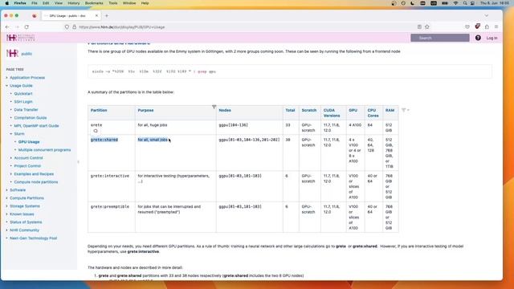Expand the Software tree node
The image size is (514, 289).
click(7, 190)
